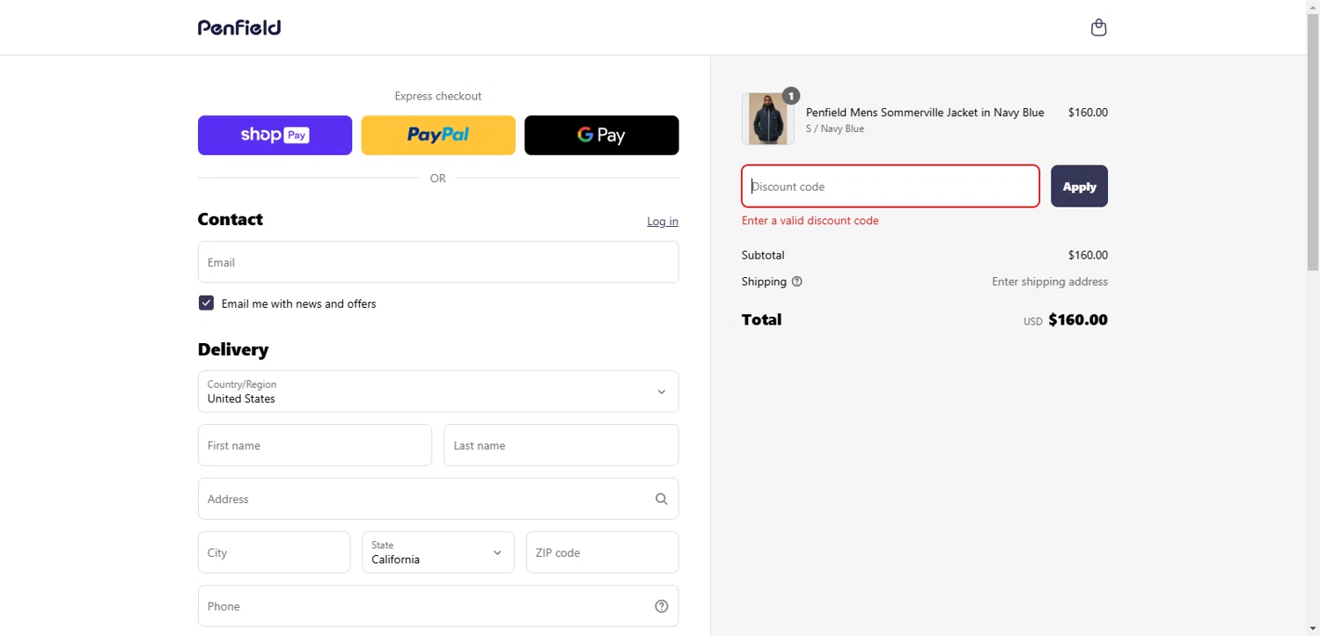1320x636 pixels.
Task: Click the Shipping info question icon
Action: (x=797, y=281)
